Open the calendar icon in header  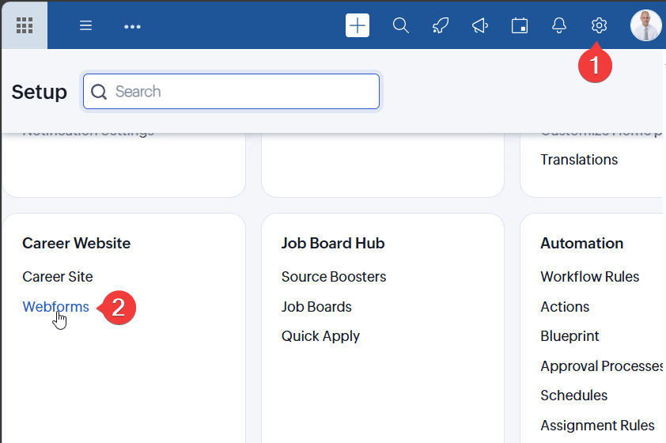[x=520, y=25]
